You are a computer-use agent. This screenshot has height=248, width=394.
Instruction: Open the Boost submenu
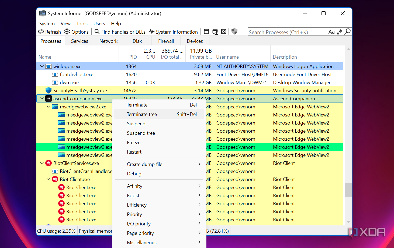(159, 196)
